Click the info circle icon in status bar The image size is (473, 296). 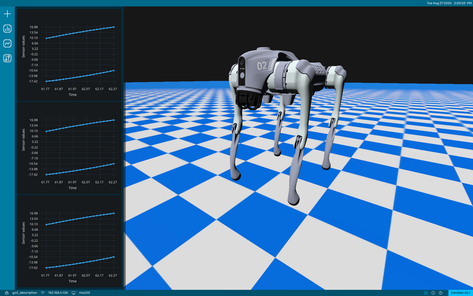click(x=433, y=292)
